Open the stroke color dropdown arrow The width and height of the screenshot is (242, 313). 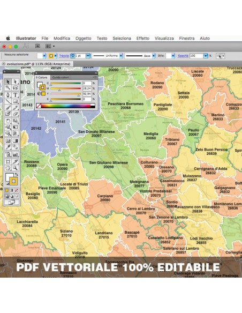pyautogui.click(x=56, y=56)
